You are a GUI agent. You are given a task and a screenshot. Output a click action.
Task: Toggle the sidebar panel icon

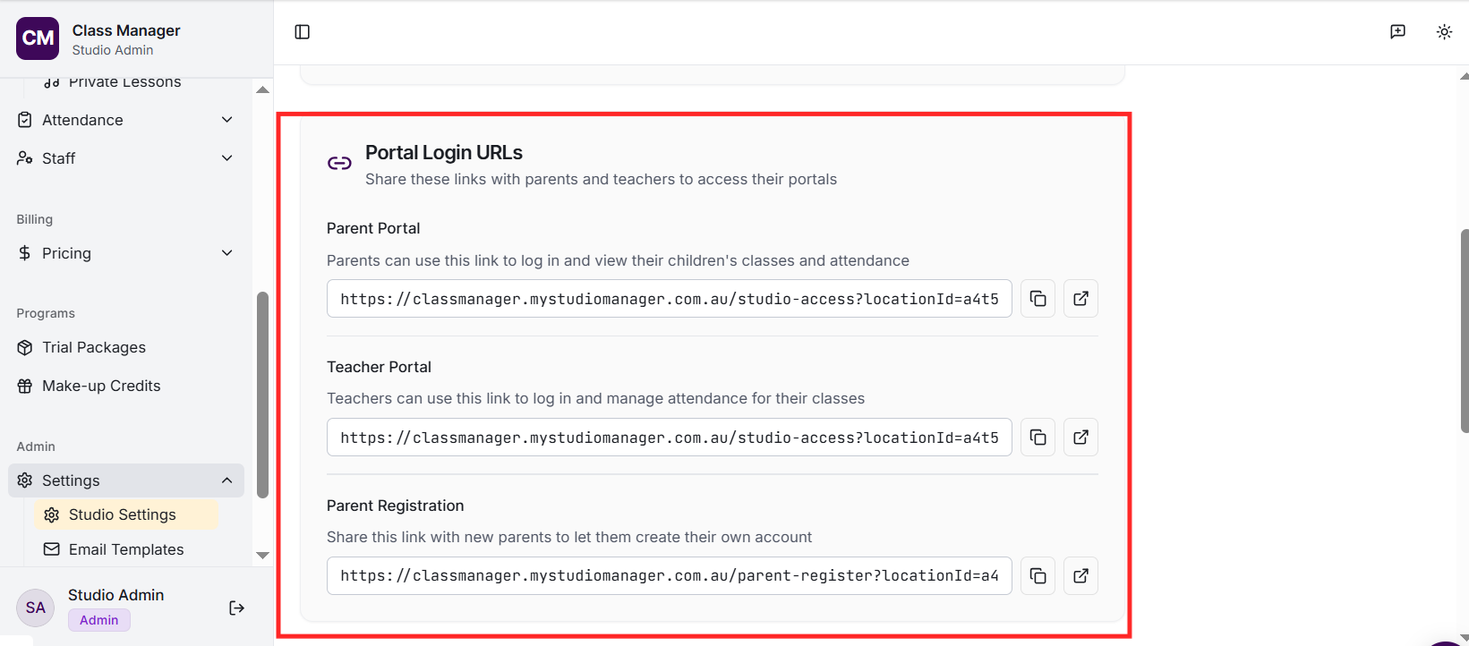[x=303, y=32]
